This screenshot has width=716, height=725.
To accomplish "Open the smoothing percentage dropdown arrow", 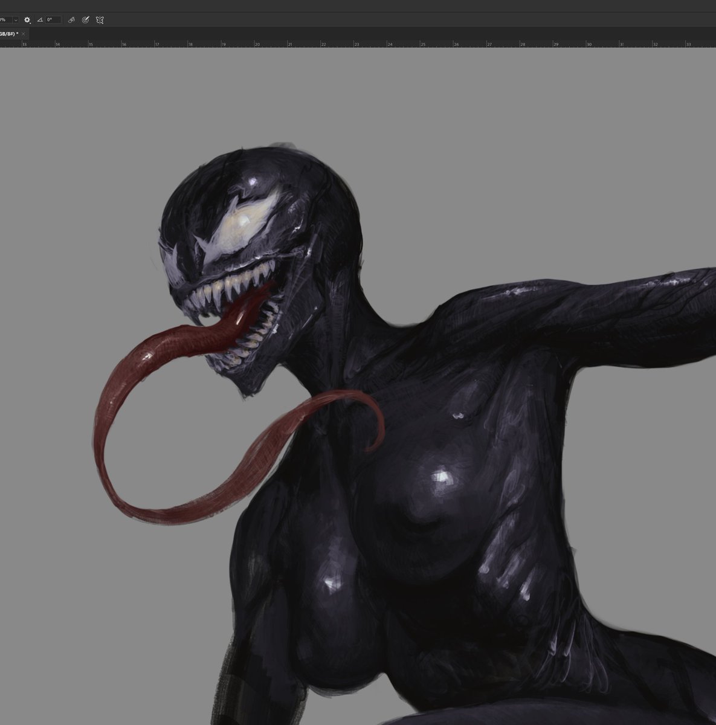I will point(16,20).
